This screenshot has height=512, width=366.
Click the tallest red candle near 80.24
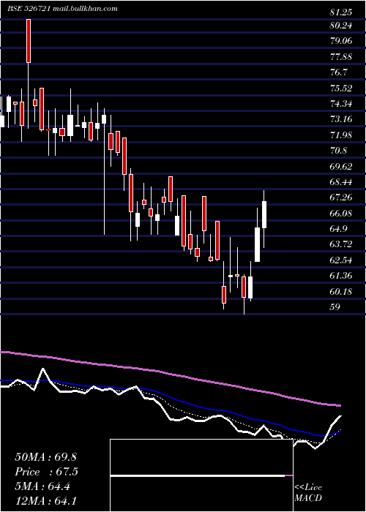[29, 41]
